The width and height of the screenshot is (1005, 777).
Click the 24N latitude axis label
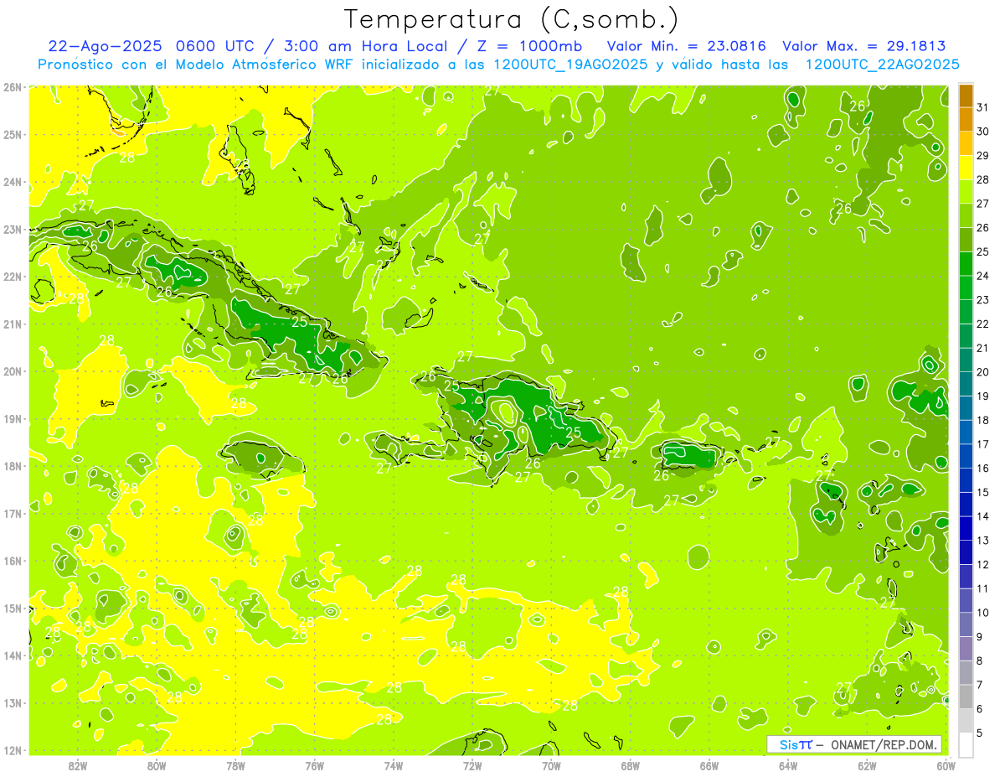tap(13, 182)
